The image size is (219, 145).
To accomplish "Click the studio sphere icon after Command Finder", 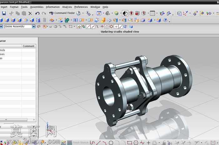I will pyautogui.click(x=79, y=13).
